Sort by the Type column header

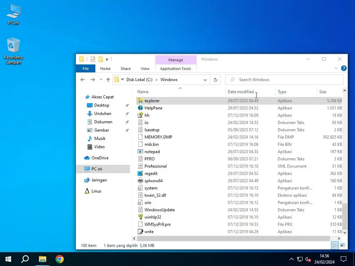pyautogui.click(x=282, y=91)
